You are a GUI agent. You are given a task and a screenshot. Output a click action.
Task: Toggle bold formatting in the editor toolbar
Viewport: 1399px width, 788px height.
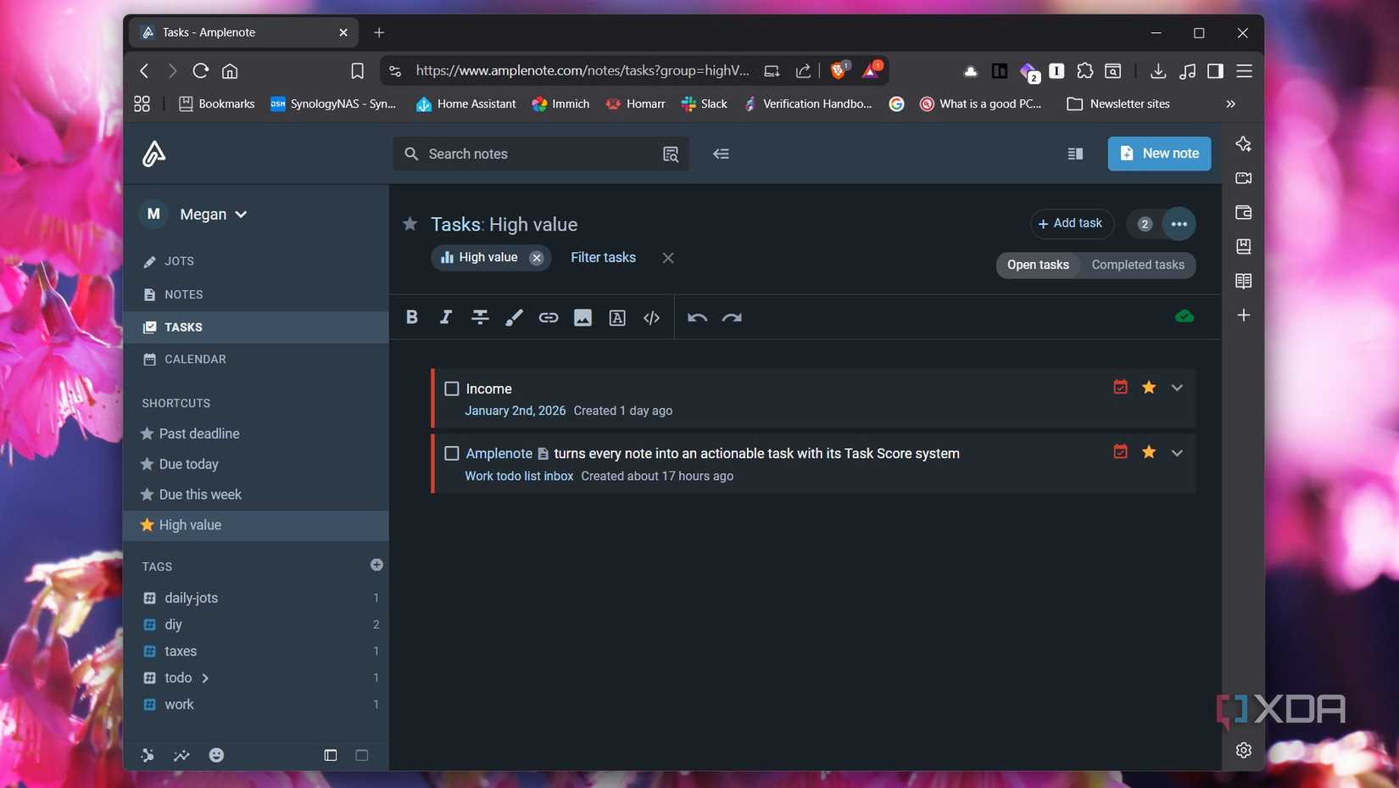412,317
